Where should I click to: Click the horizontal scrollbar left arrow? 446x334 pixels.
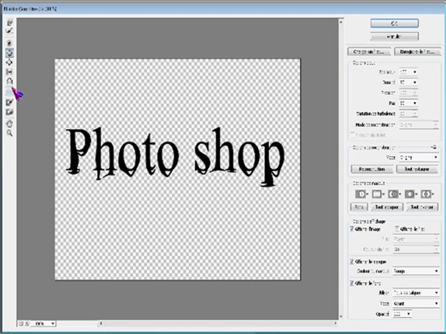100,323
